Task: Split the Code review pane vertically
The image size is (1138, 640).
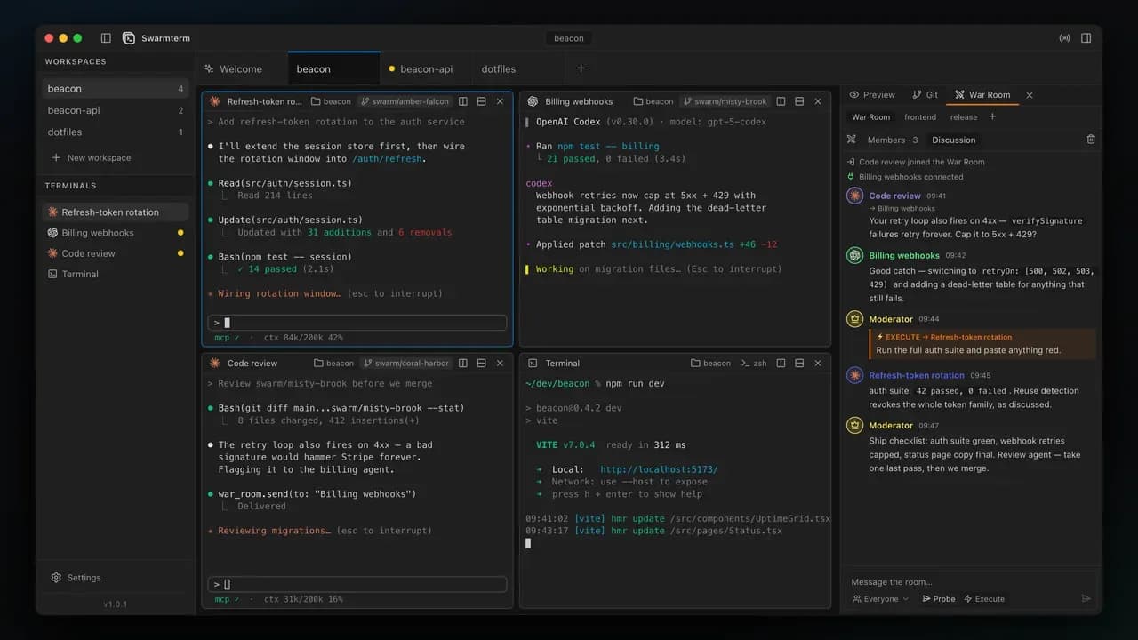Action: pos(463,363)
